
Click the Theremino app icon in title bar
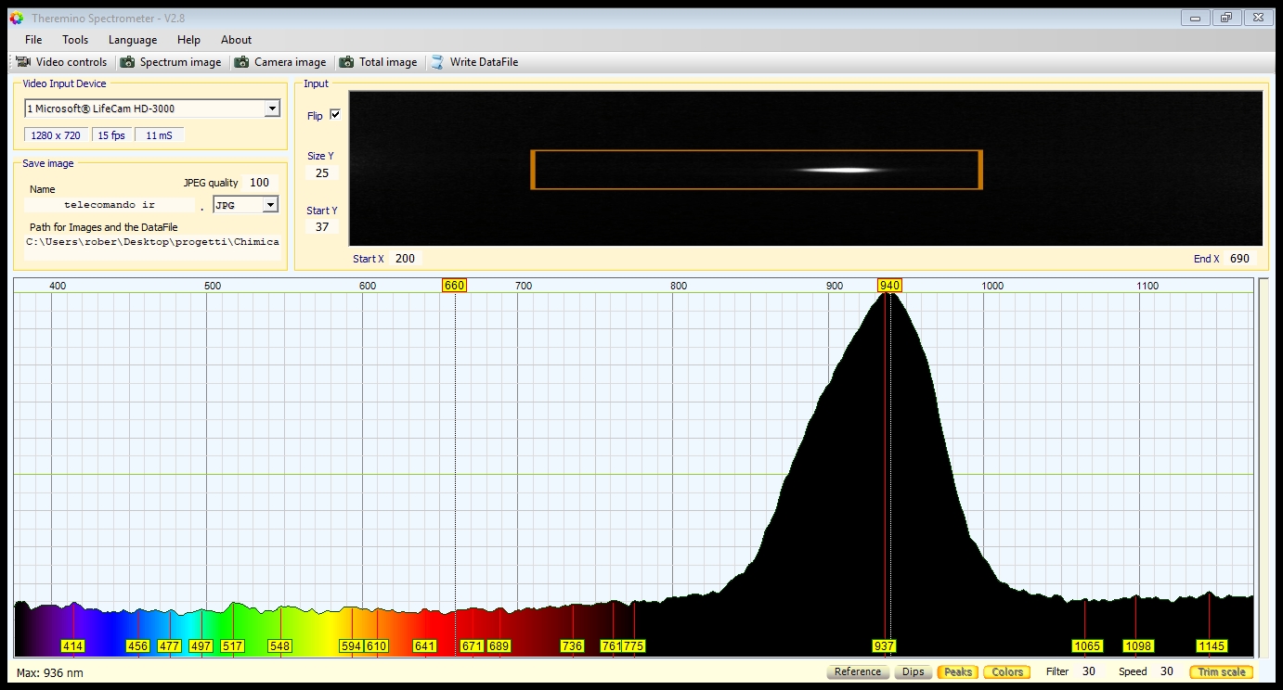[x=16, y=18]
